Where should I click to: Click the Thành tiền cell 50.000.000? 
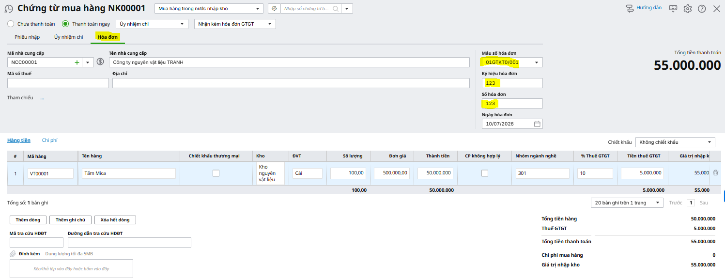point(435,173)
